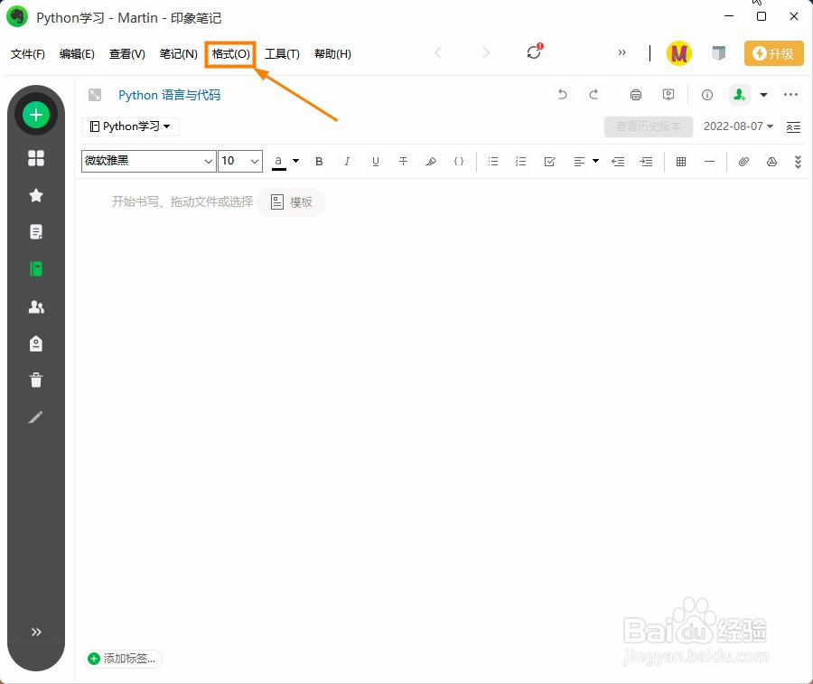This screenshot has width=813, height=684.
Task: Open the trash bin in sidebar
Action: tap(36, 380)
